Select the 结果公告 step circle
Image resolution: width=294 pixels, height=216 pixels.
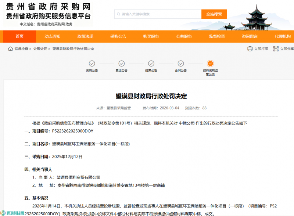(x=151, y=63)
